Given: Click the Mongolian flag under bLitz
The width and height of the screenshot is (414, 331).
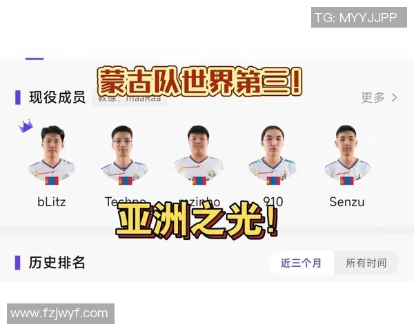Looking at the screenshot, I should (52, 181).
